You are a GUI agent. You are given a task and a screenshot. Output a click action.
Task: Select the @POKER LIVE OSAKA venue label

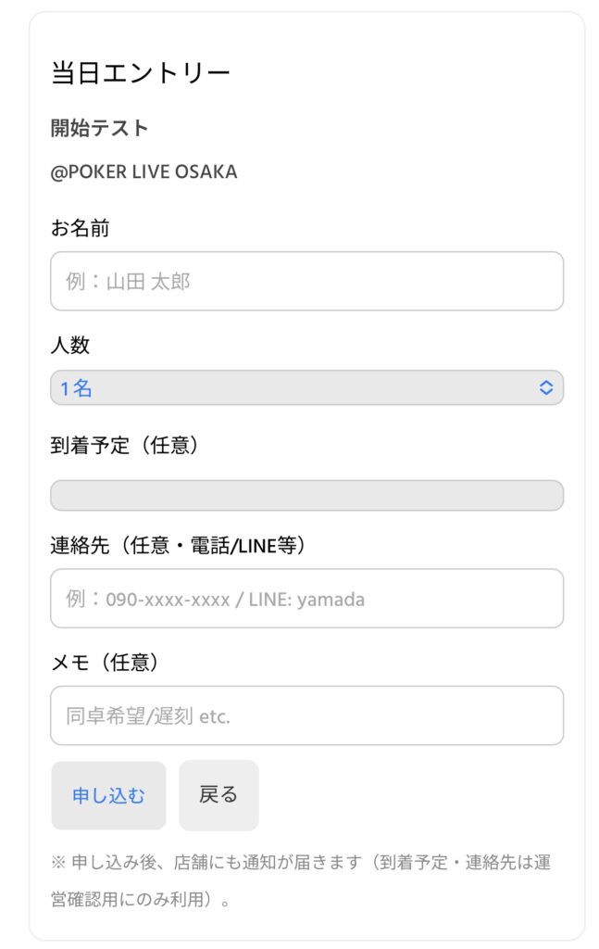pyautogui.click(x=144, y=171)
